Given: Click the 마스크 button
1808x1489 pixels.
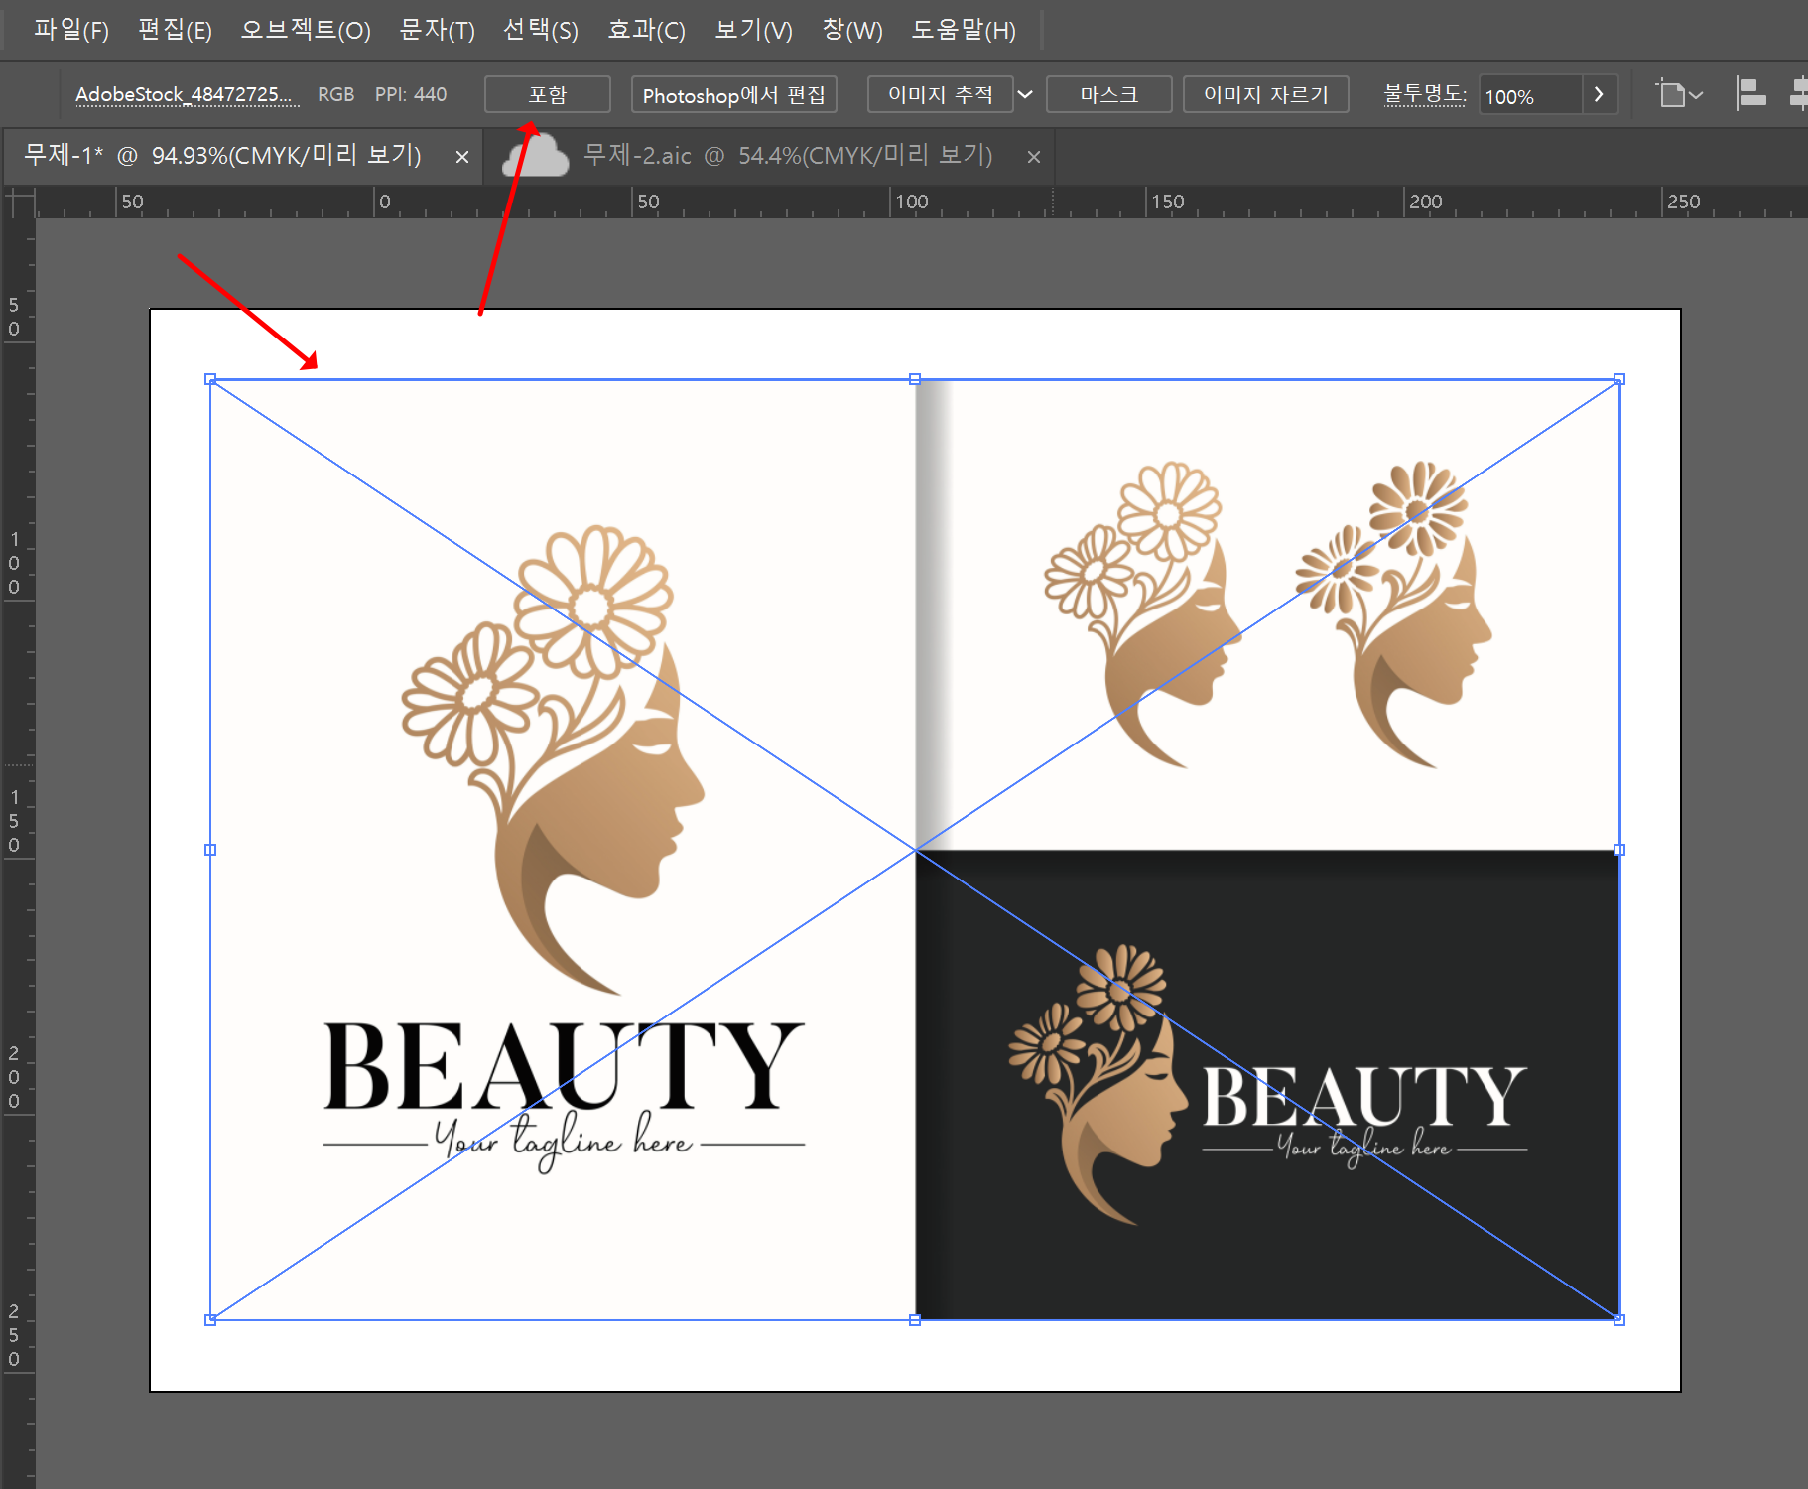Looking at the screenshot, I should pos(1108,95).
